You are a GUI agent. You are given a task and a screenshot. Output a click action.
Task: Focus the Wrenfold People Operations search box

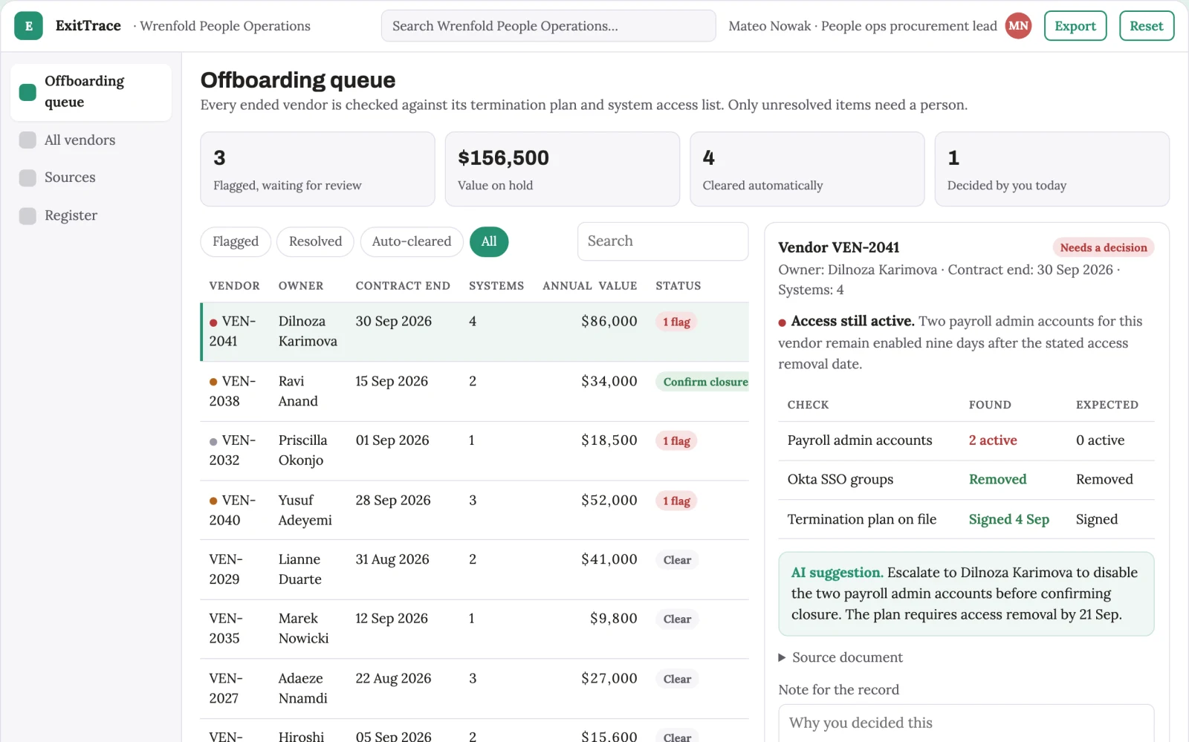[x=548, y=26]
